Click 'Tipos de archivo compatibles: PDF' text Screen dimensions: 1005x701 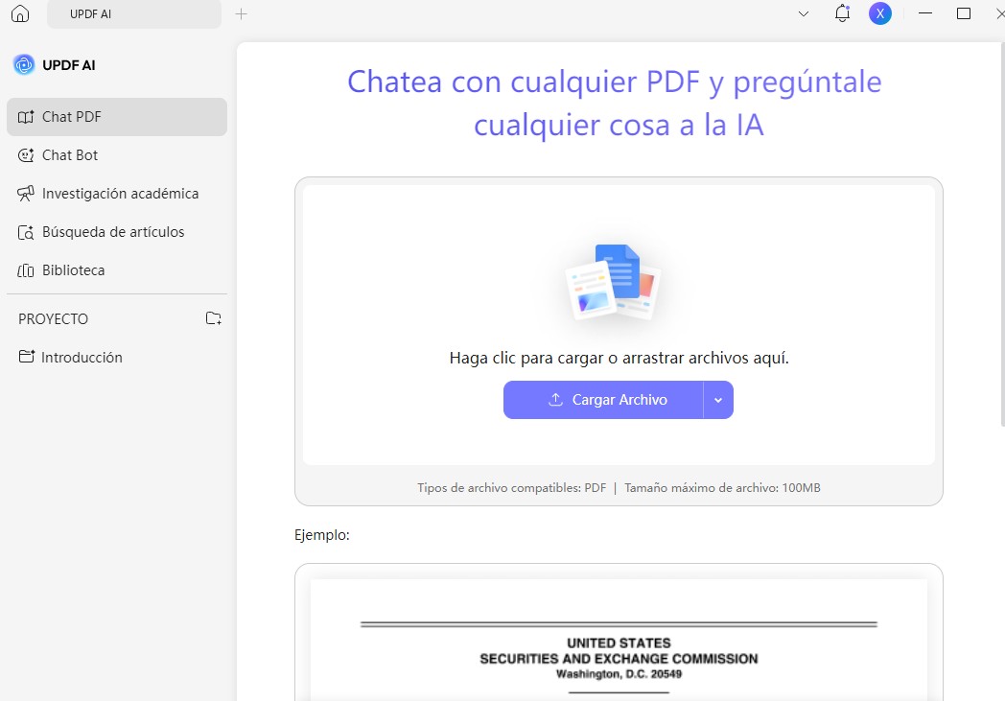click(x=511, y=487)
